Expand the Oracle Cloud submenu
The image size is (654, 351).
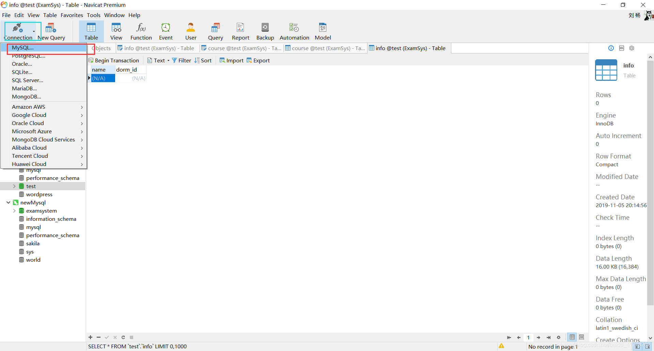click(44, 123)
